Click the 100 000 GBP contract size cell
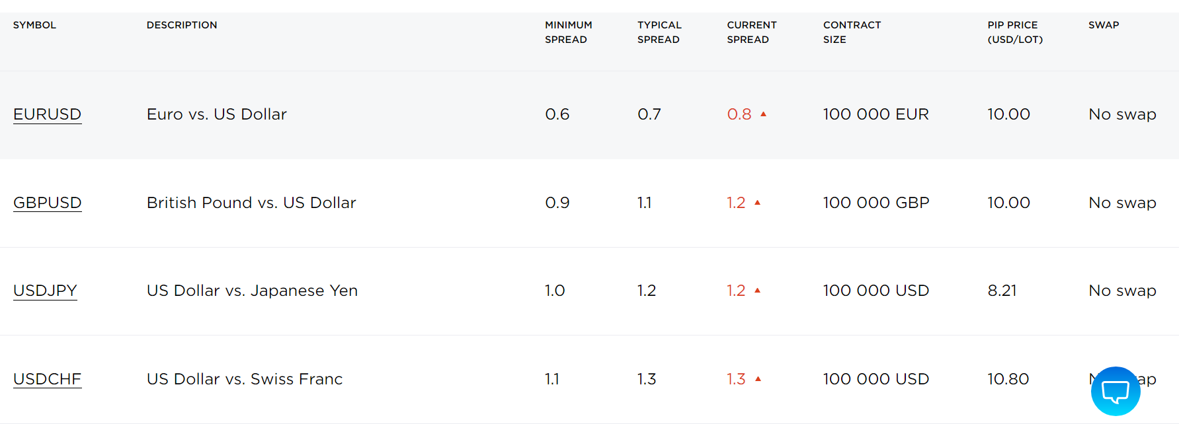This screenshot has width=1179, height=424. point(876,203)
